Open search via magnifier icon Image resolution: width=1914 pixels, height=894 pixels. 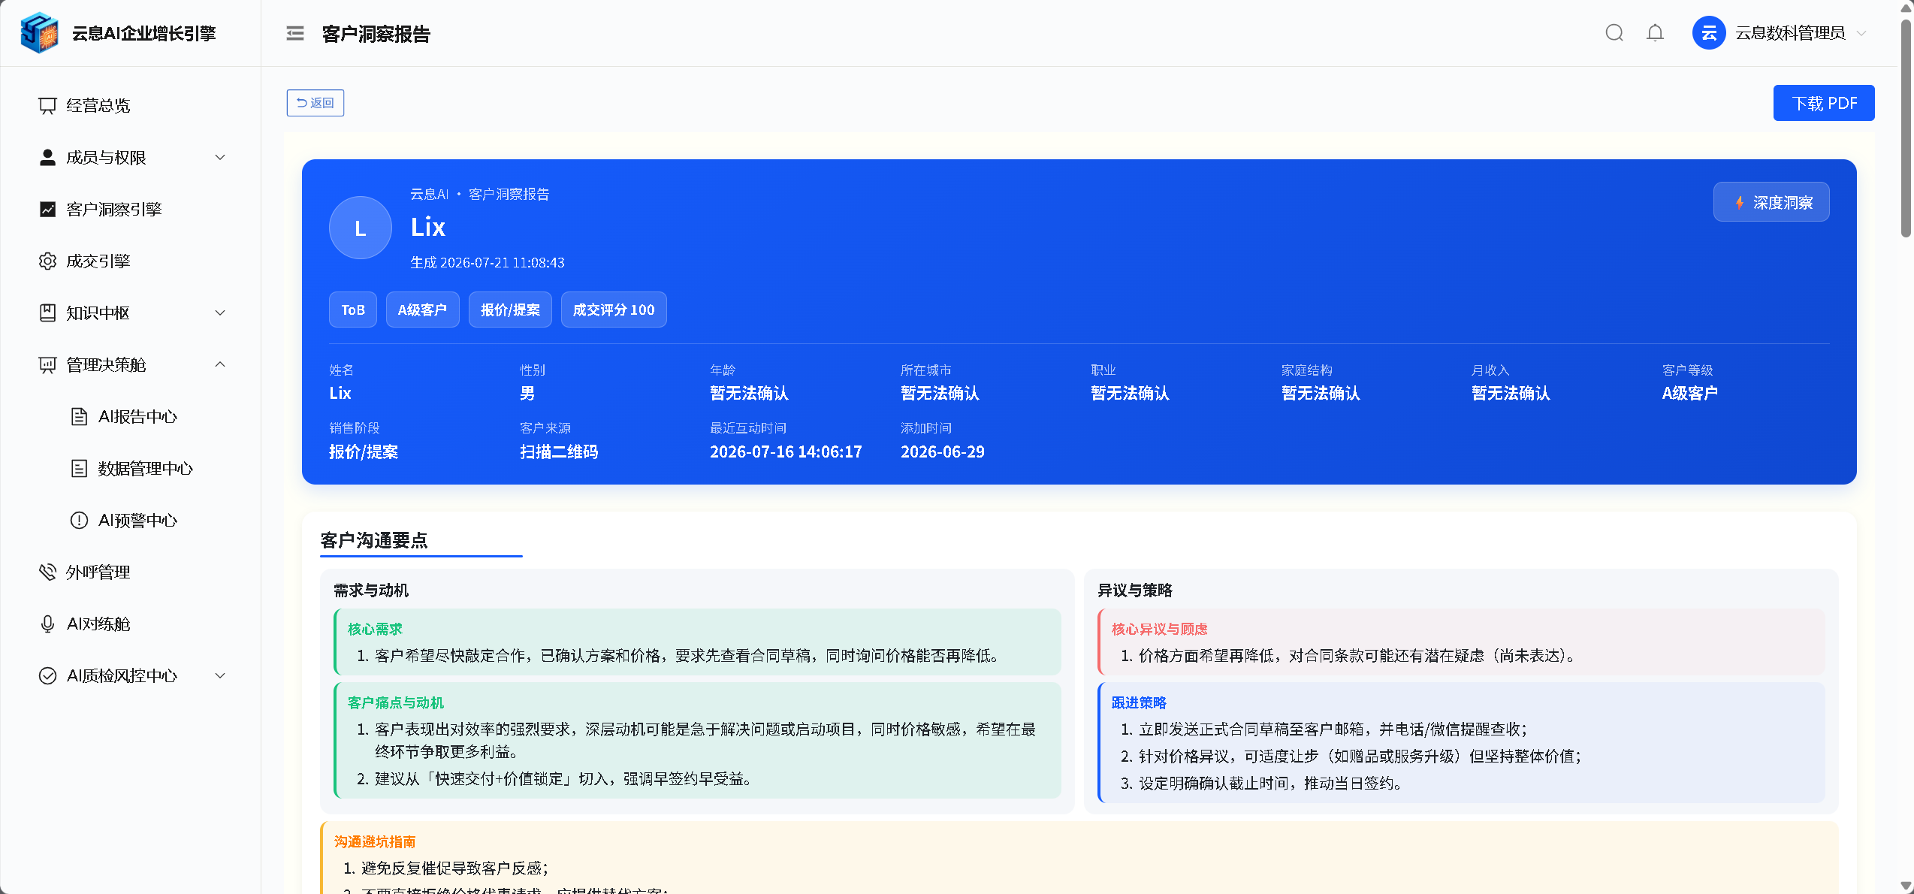tap(1614, 33)
